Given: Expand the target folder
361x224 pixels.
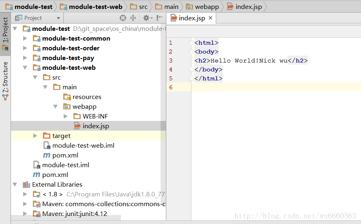Looking at the screenshot, I should coord(35,136).
